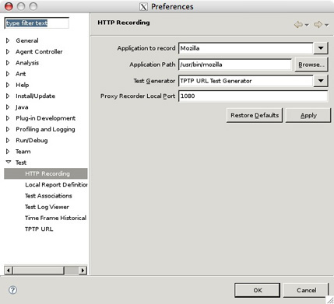Expand the General tree node

pyautogui.click(x=8, y=40)
